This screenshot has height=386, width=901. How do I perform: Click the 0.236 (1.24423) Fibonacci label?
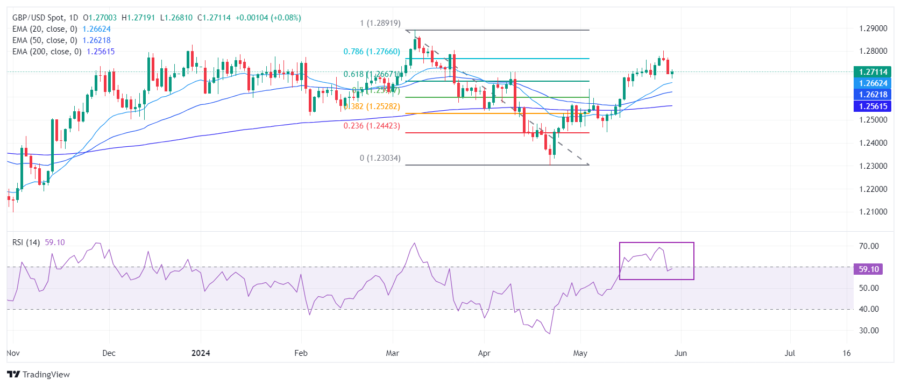(x=372, y=126)
